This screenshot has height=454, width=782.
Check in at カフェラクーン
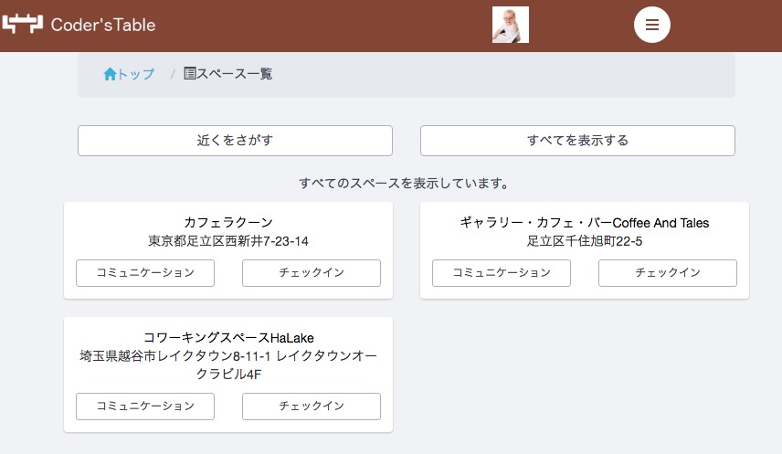pos(311,272)
